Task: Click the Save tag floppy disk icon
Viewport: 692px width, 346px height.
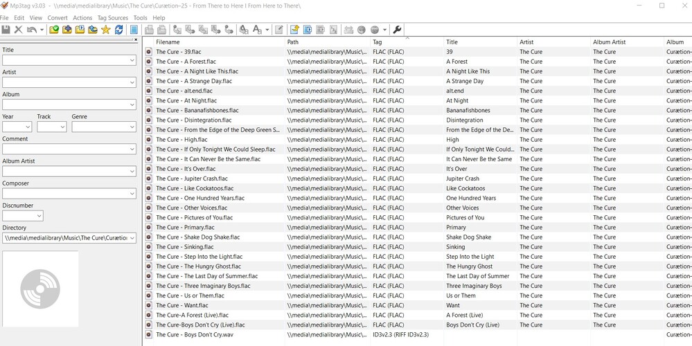Action: pyautogui.click(x=6, y=30)
